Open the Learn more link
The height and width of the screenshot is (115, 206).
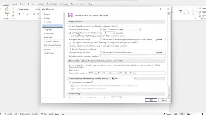coord(74,70)
